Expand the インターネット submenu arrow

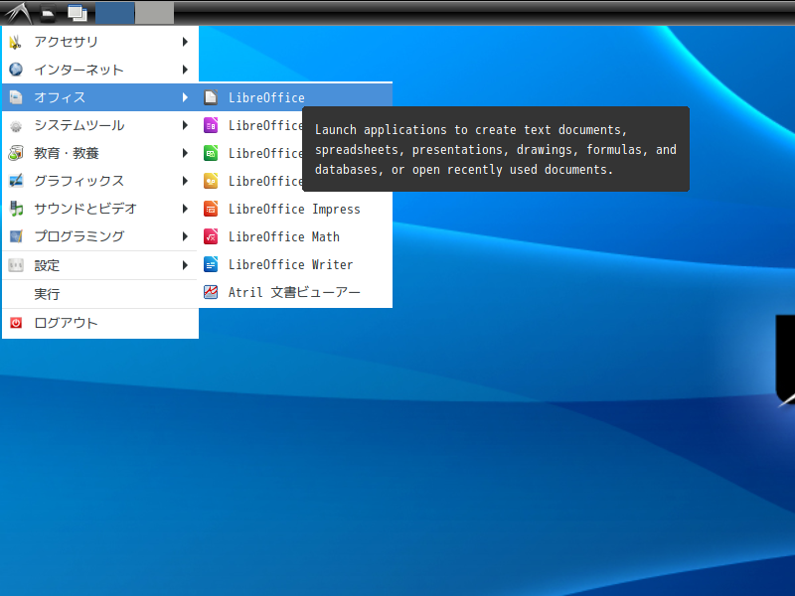point(185,70)
